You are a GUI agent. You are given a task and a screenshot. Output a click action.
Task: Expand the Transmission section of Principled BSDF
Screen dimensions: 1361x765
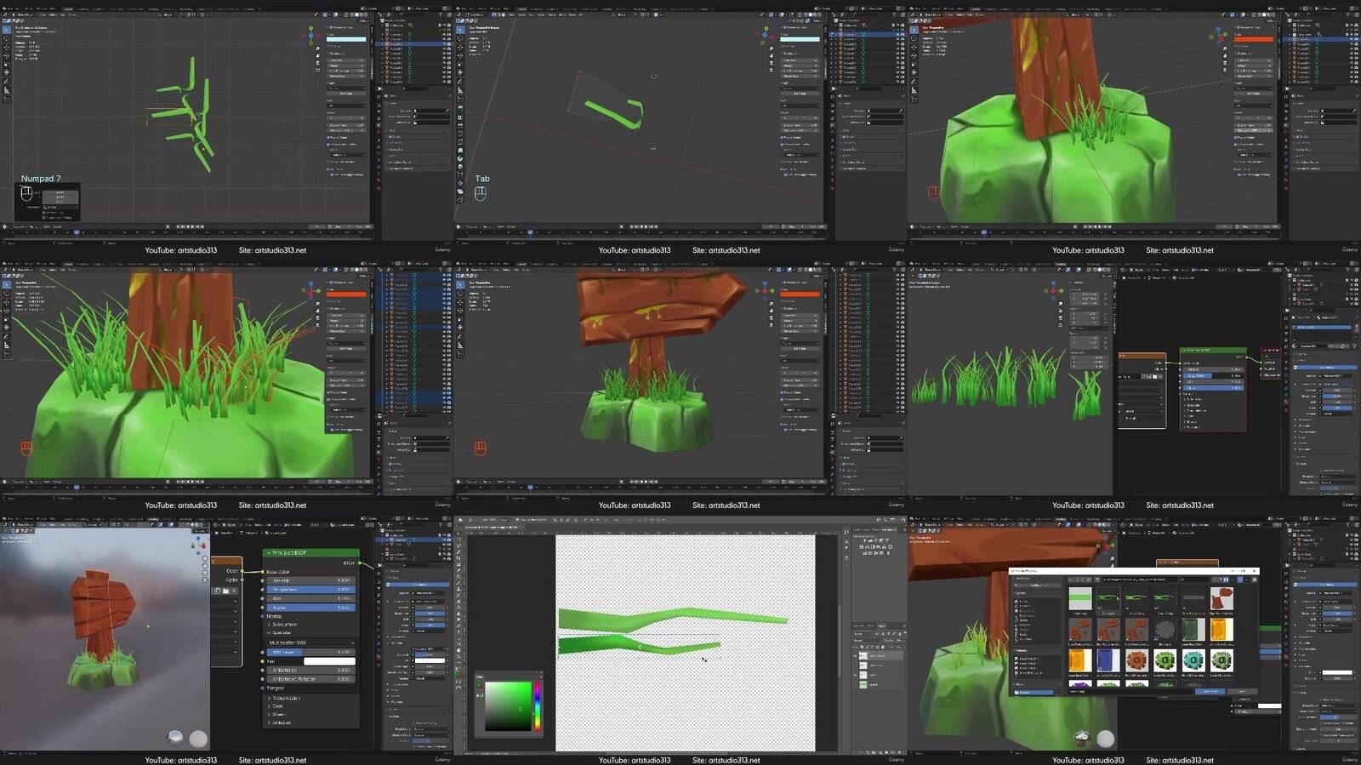286,698
